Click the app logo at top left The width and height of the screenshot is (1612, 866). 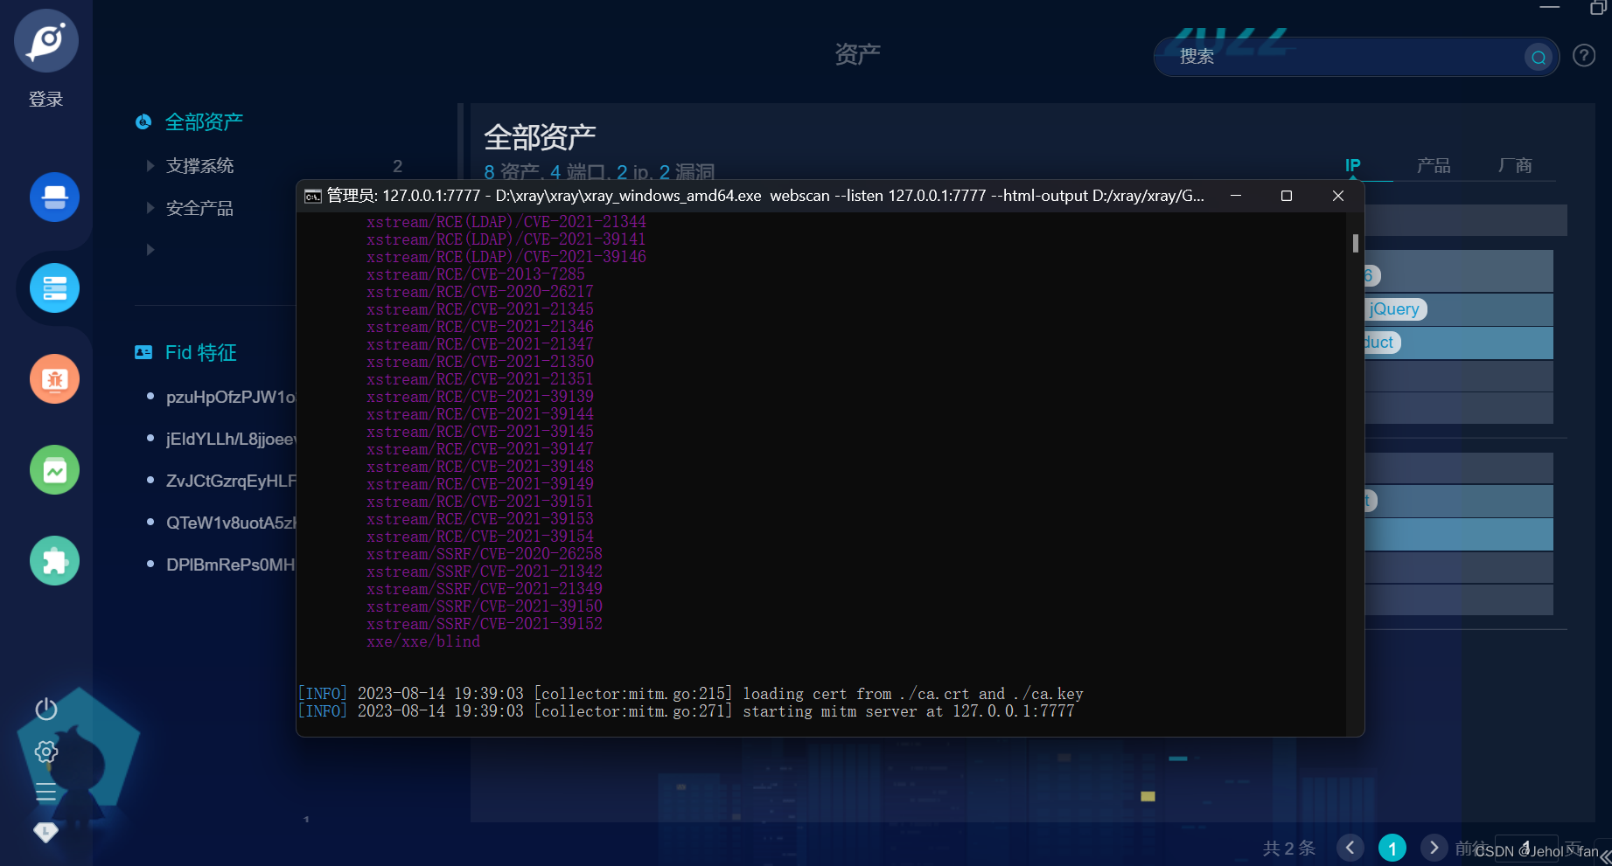pos(45,40)
